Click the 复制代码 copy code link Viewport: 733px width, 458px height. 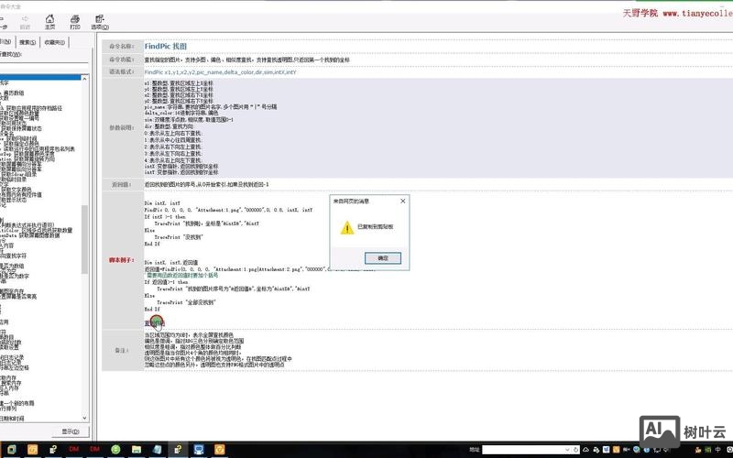pyautogui.click(x=154, y=322)
